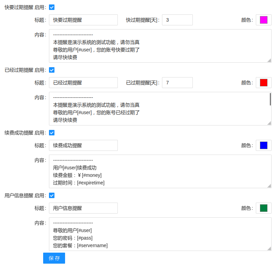Click the 保存 save button
Viewport: 275px width, 266px height.
tap(54, 258)
